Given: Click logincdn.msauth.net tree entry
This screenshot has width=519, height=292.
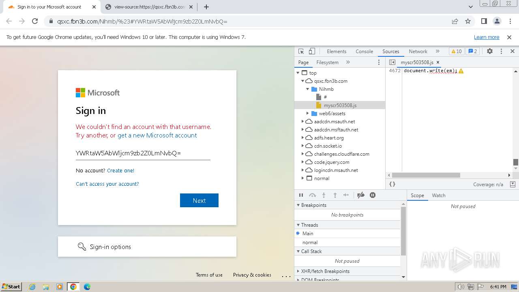Looking at the screenshot, I should [x=336, y=170].
